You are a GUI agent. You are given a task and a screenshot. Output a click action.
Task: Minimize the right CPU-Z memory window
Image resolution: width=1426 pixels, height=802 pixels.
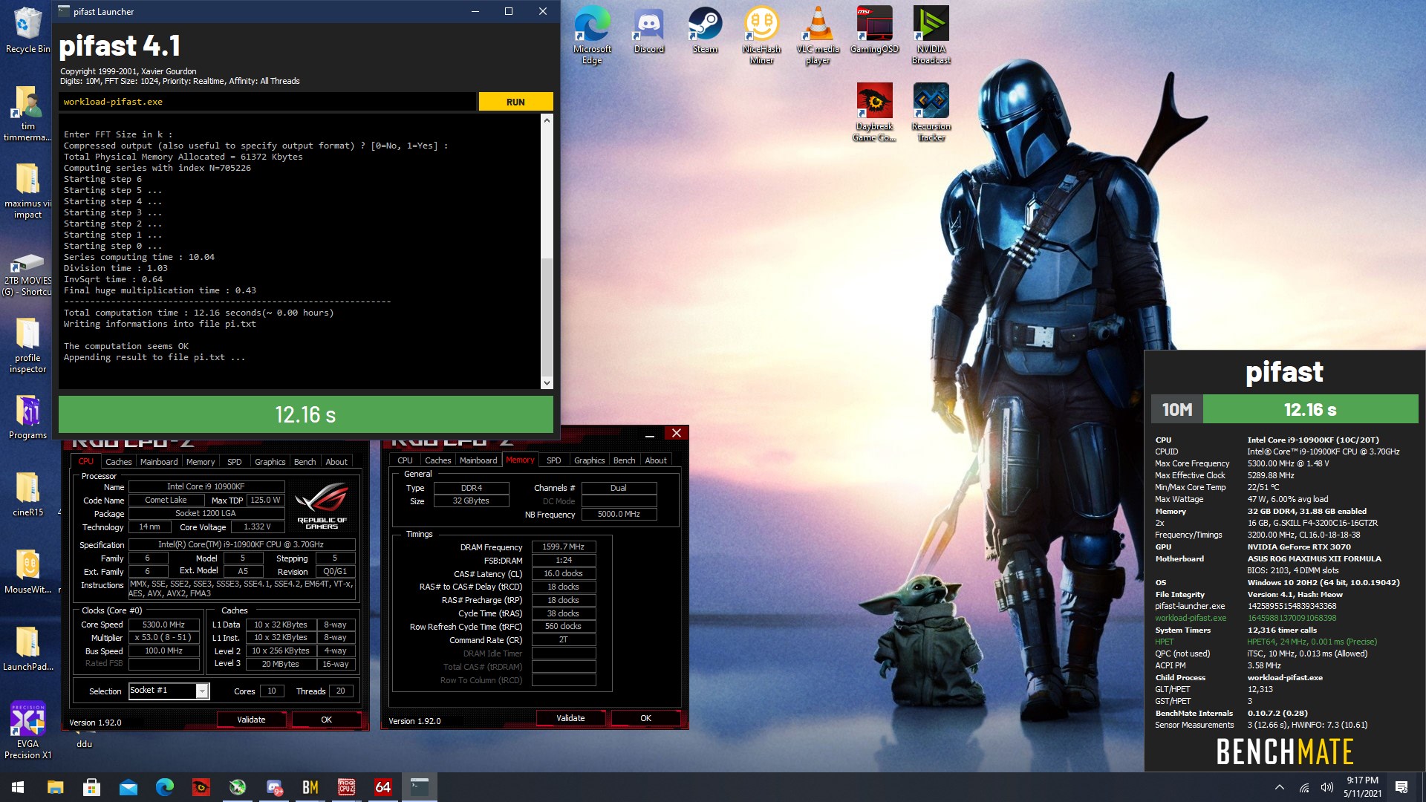(649, 434)
